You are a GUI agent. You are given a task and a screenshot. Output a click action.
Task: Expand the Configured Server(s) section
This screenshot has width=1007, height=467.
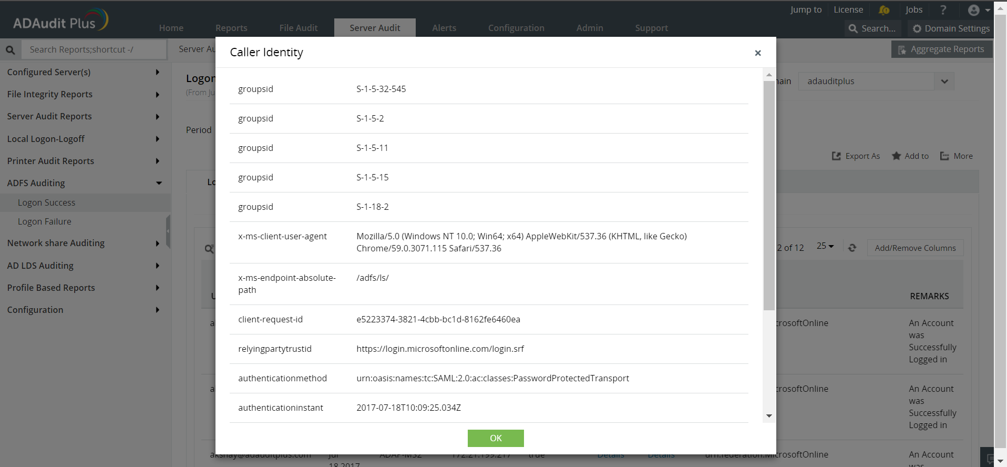click(157, 72)
